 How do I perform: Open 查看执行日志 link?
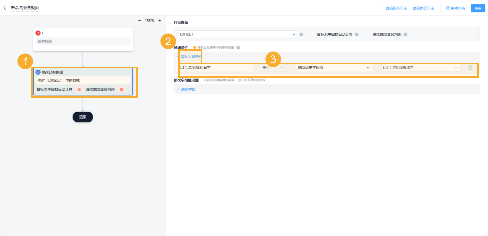point(423,8)
